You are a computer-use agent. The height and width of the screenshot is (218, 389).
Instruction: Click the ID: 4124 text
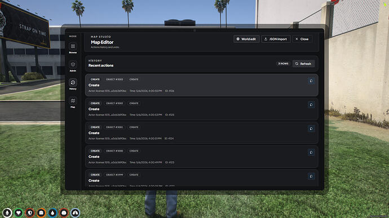[169, 139]
